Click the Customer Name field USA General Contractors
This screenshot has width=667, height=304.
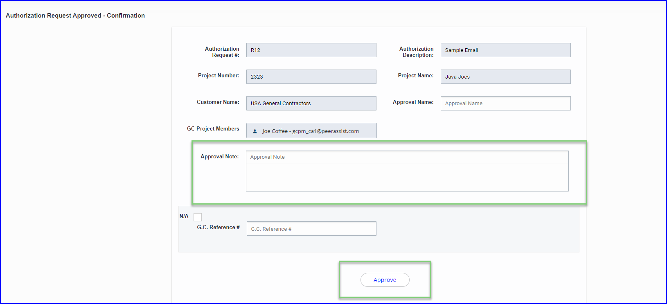pyautogui.click(x=311, y=103)
